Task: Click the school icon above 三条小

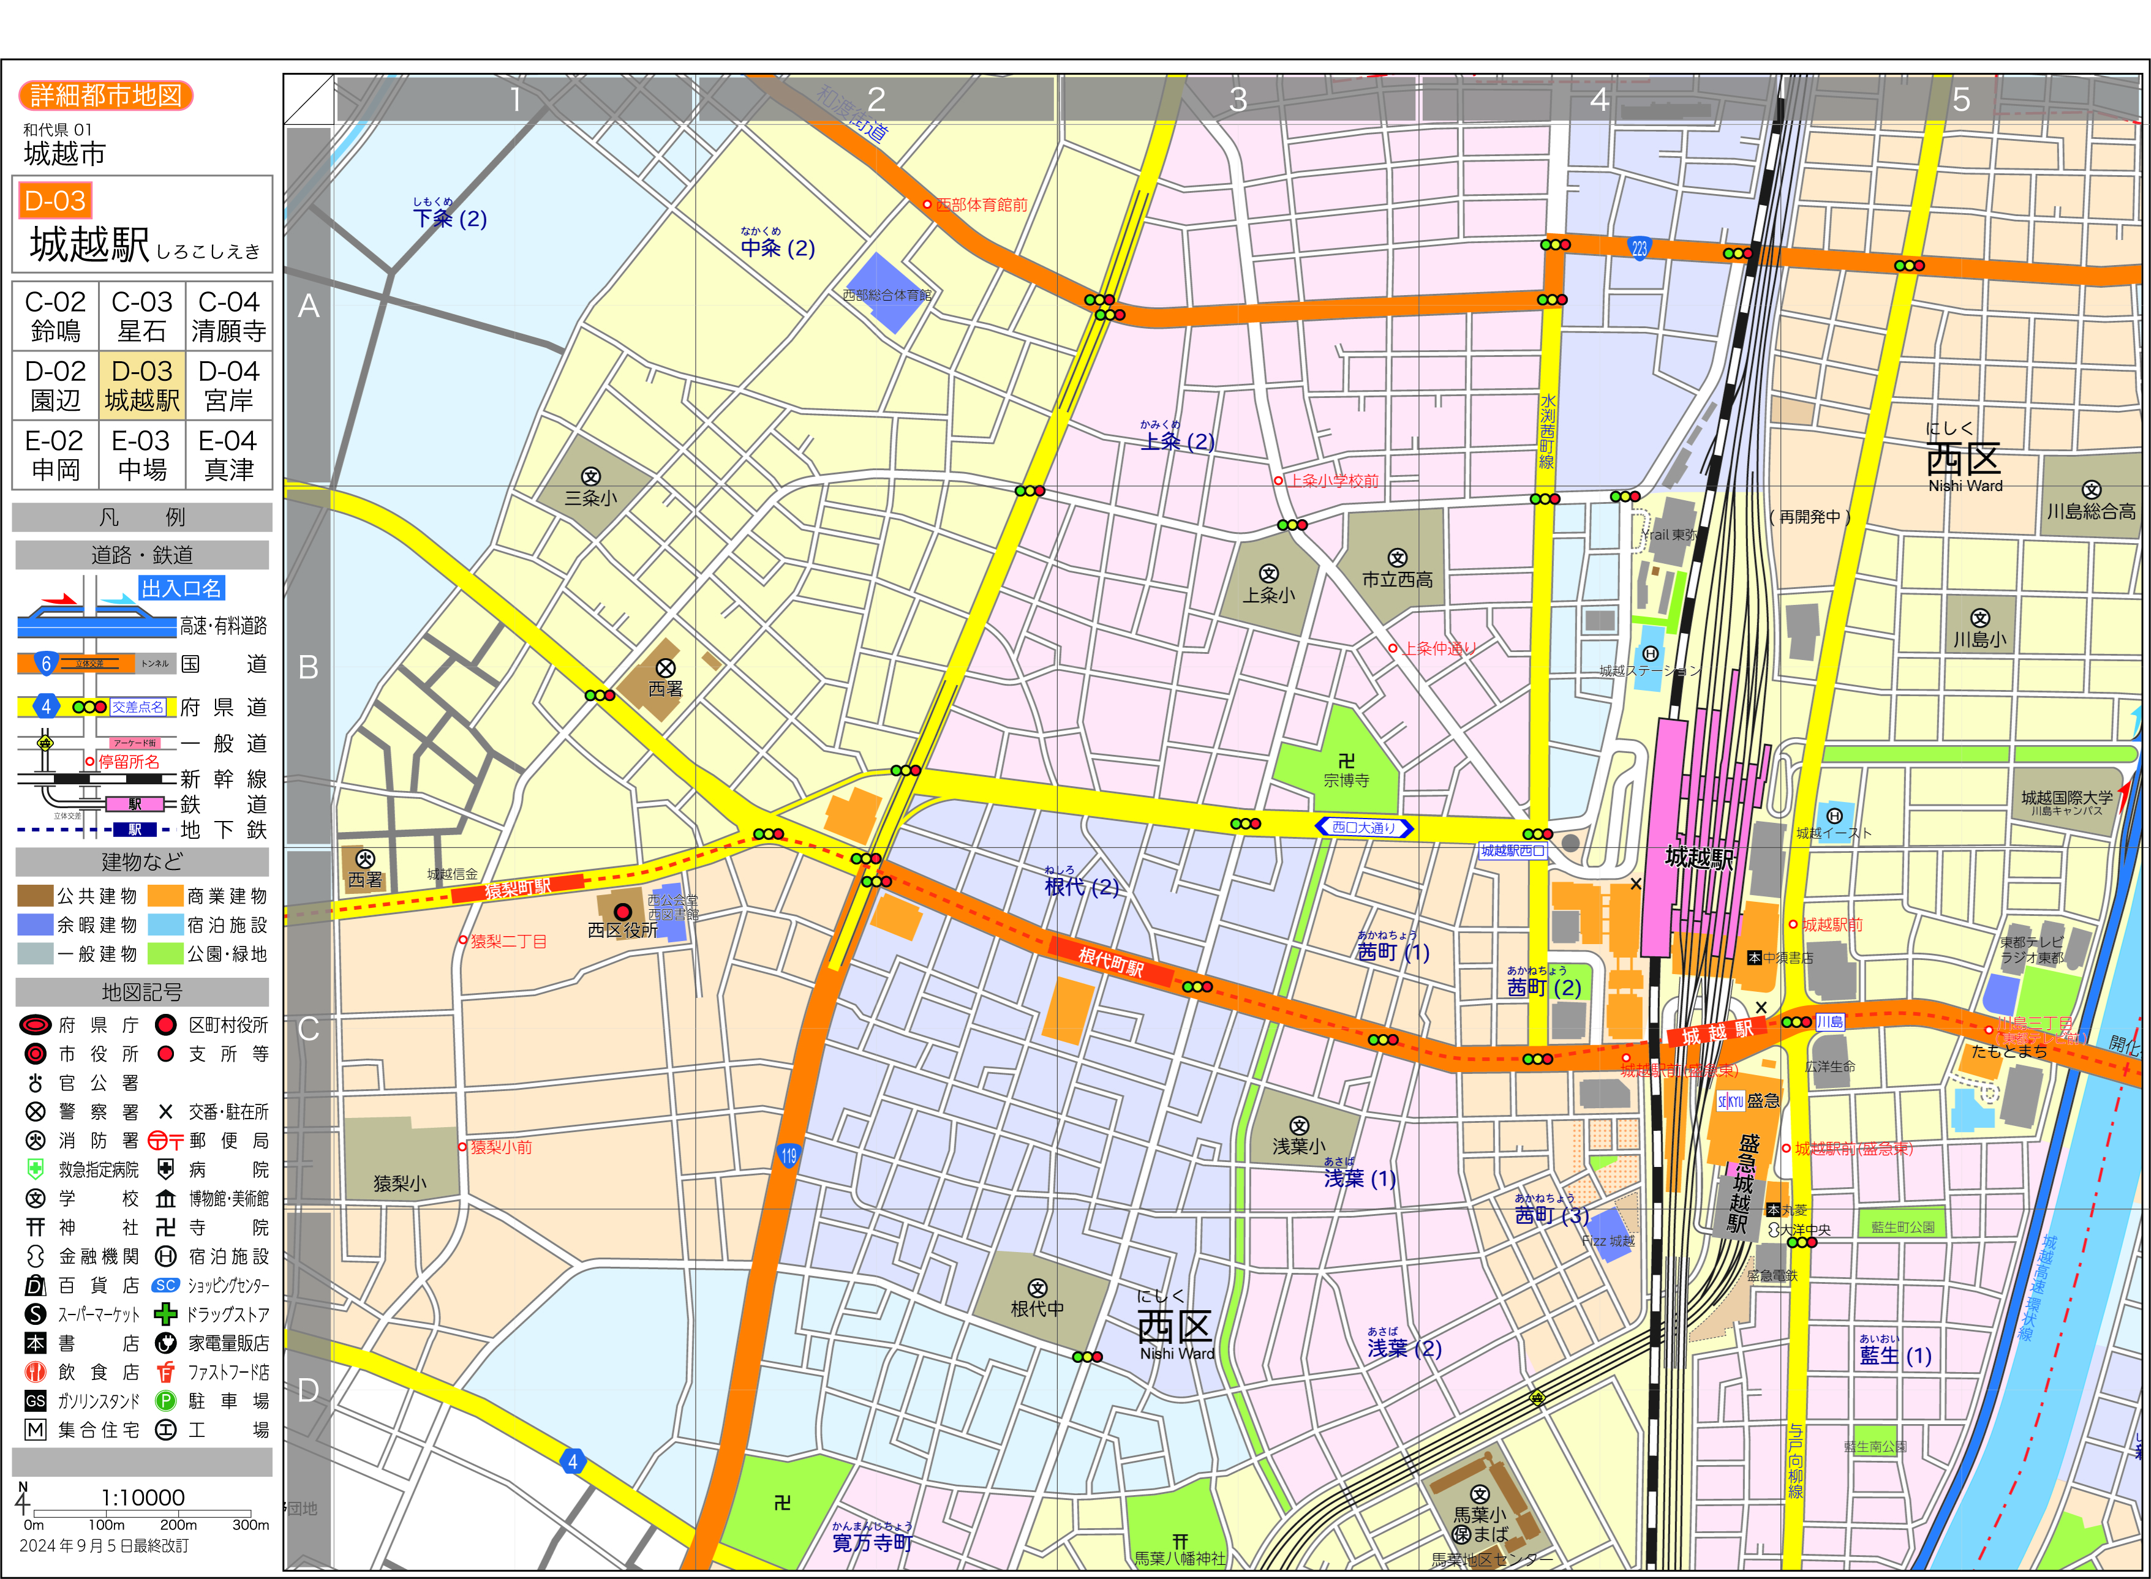Action: (591, 477)
